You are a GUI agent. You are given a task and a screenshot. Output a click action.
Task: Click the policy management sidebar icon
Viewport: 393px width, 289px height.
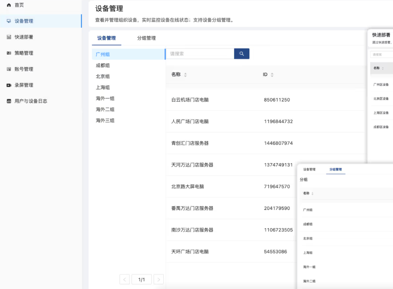coord(9,53)
